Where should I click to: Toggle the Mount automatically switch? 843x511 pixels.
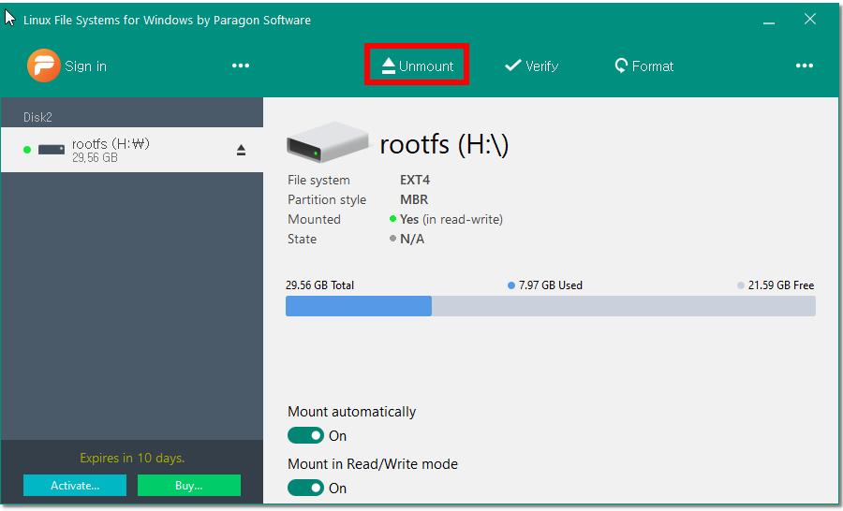coord(305,435)
